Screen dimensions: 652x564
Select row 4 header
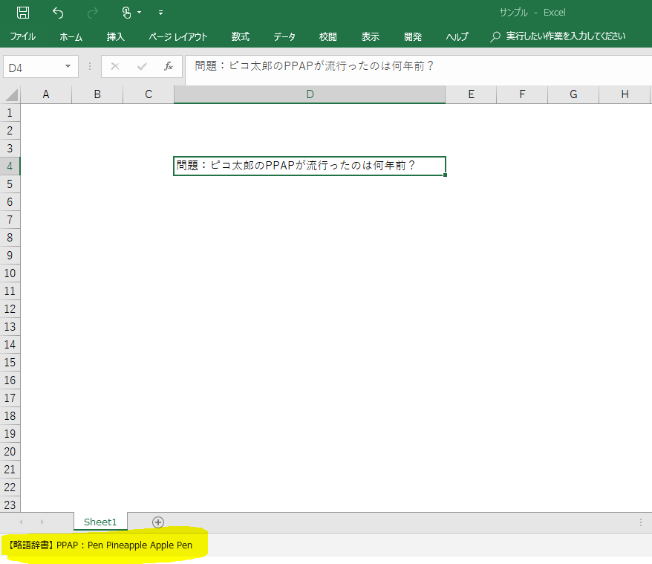[10, 166]
